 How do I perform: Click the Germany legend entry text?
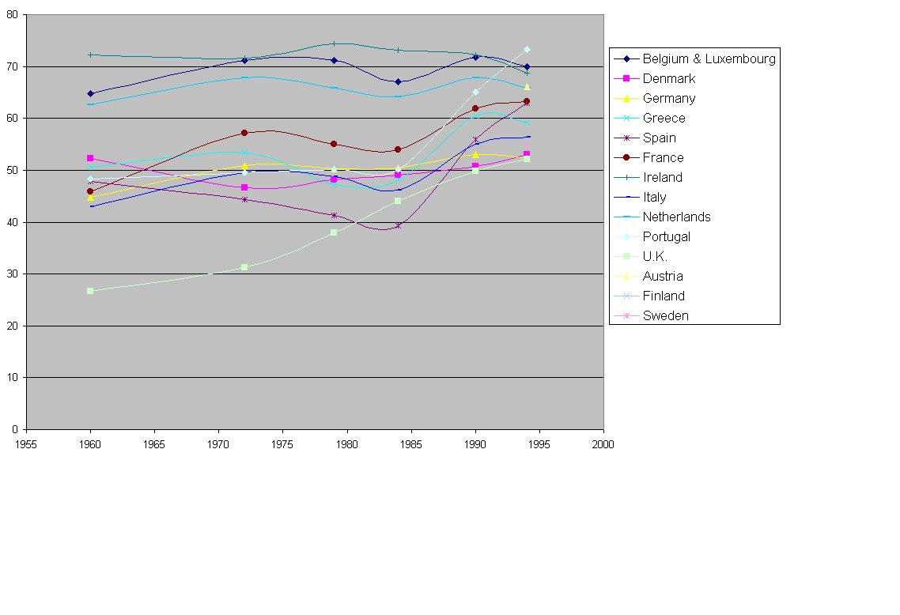pos(669,98)
